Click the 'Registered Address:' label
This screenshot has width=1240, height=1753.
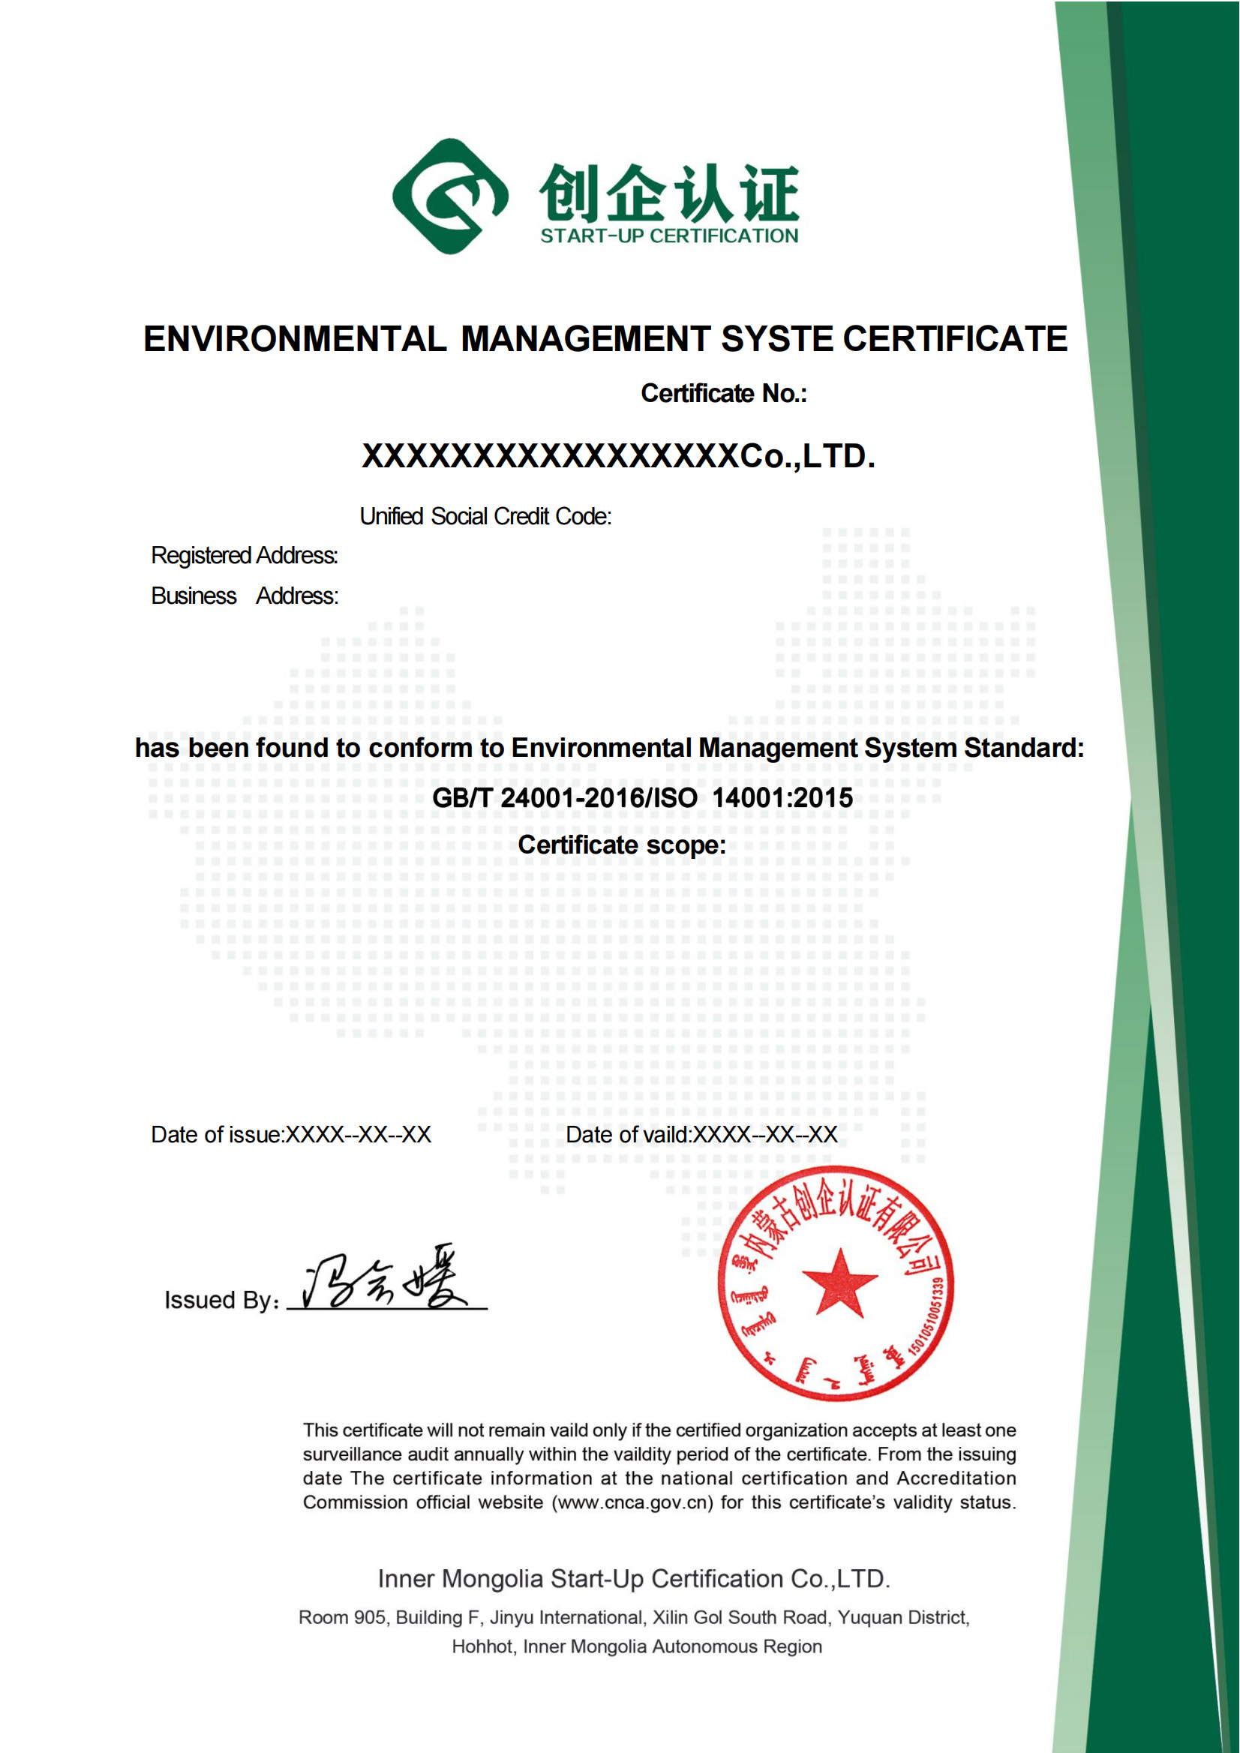click(x=245, y=556)
